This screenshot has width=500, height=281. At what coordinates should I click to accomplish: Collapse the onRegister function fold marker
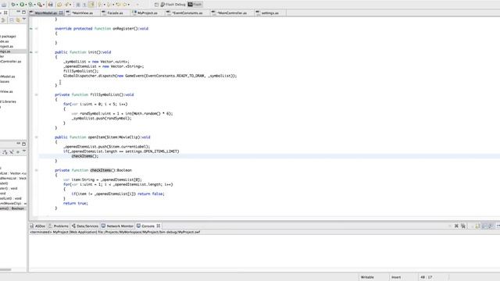click(x=37, y=29)
